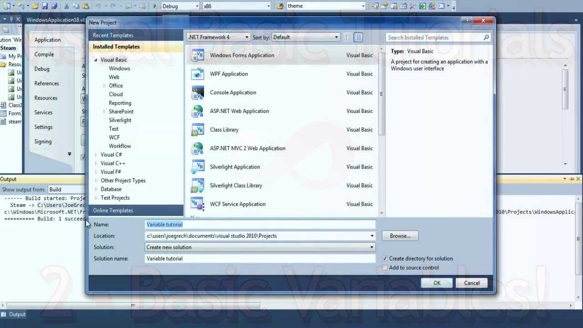Click the WCF Service Application template icon
The height and width of the screenshot is (328, 583).
(x=198, y=204)
